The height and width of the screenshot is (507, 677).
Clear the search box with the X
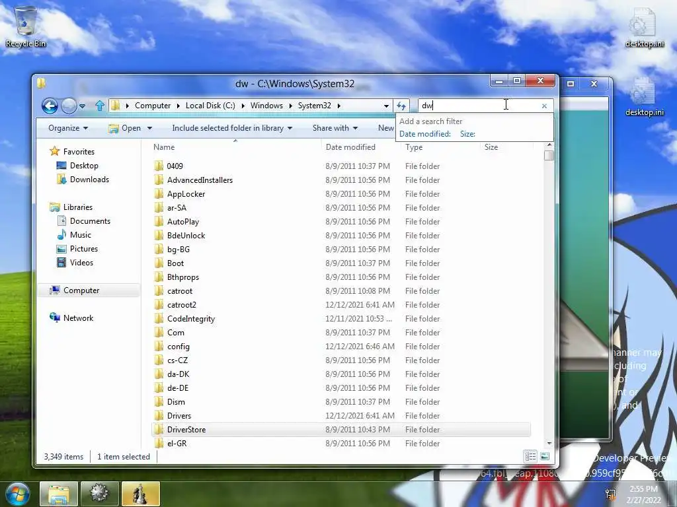pos(544,106)
